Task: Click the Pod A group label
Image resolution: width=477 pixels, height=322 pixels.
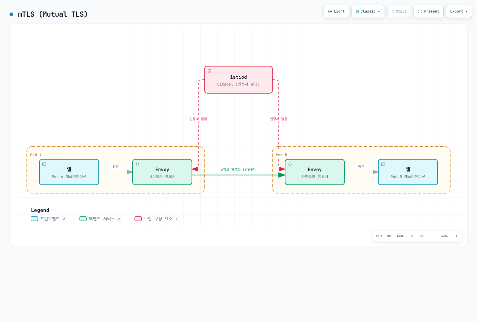Action: pos(36,155)
